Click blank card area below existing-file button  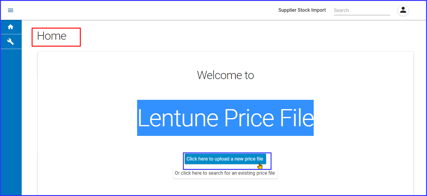pos(225,188)
